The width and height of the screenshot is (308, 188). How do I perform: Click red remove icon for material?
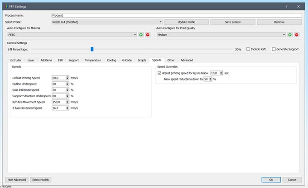click(148, 34)
